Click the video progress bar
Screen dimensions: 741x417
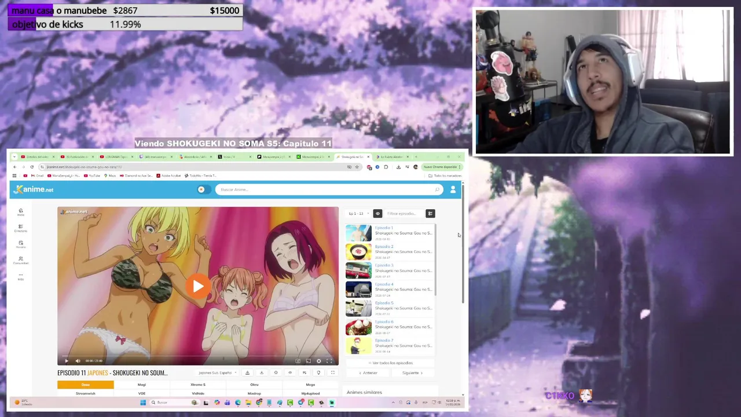[198, 356]
